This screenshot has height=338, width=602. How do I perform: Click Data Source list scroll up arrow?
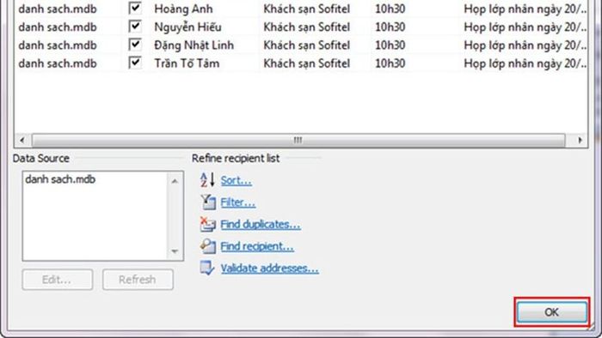175,181
